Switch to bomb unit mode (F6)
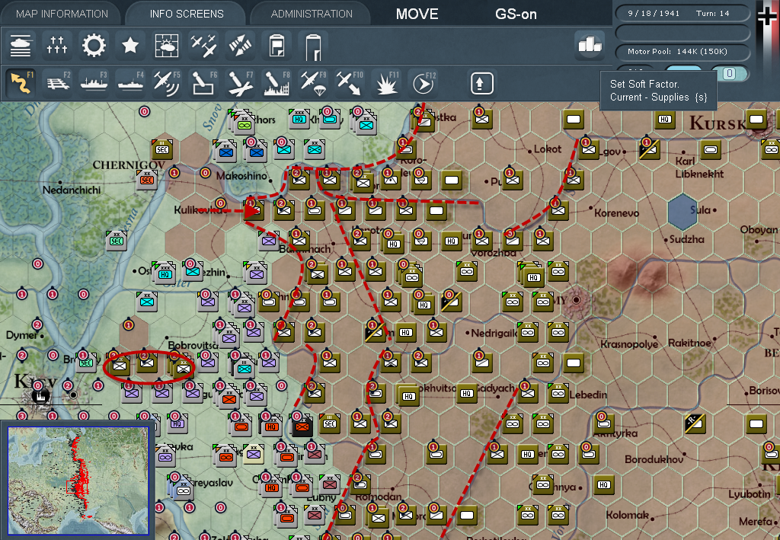Screen dimensions: 780x540 (204, 82)
